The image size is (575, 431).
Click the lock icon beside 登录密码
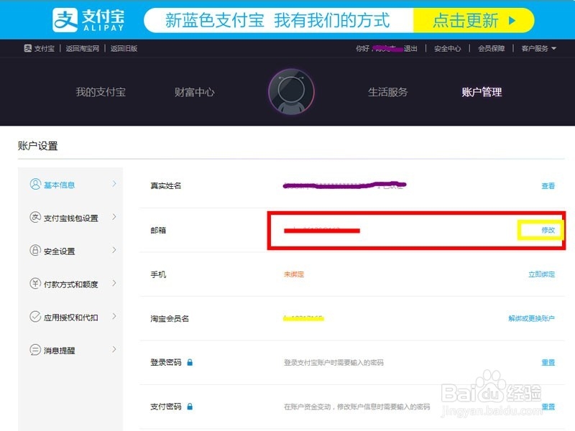pyautogui.click(x=190, y=362)
